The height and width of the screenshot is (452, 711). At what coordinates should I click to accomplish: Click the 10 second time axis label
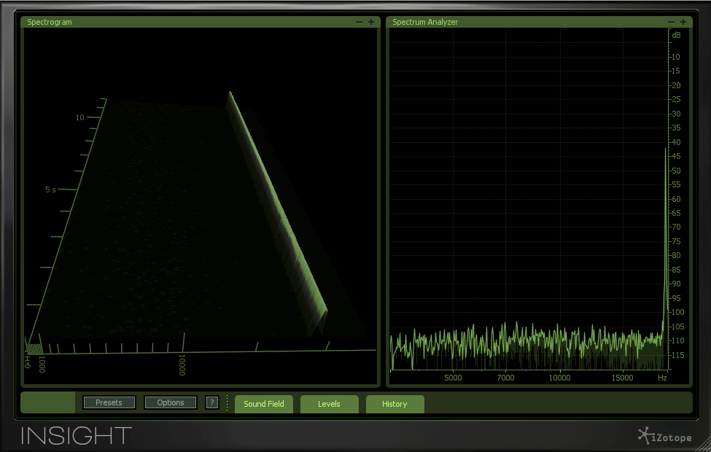point(79,117)
